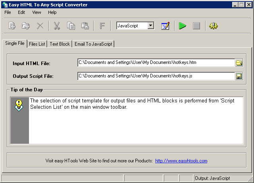This screenshot has width=254, height=183.
Task: Close the Easy HTML converter window
Action: click(x=248, y=5)
